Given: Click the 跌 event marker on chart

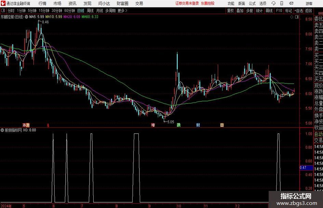Looking at the screenshot, I should point(179,125).
